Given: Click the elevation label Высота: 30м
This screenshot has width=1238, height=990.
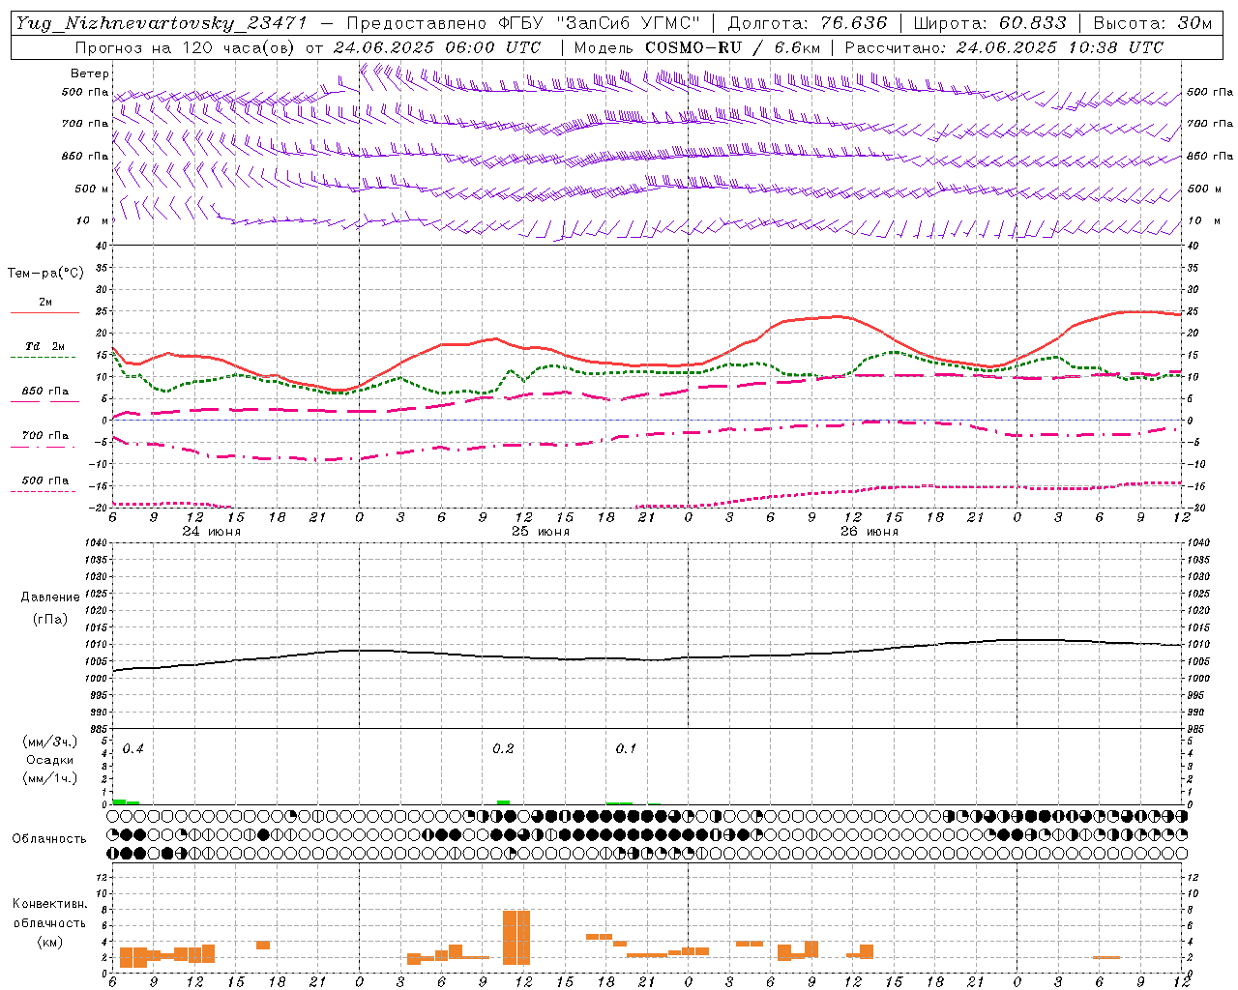Looking at the screenshot, I should (1151, 23).
